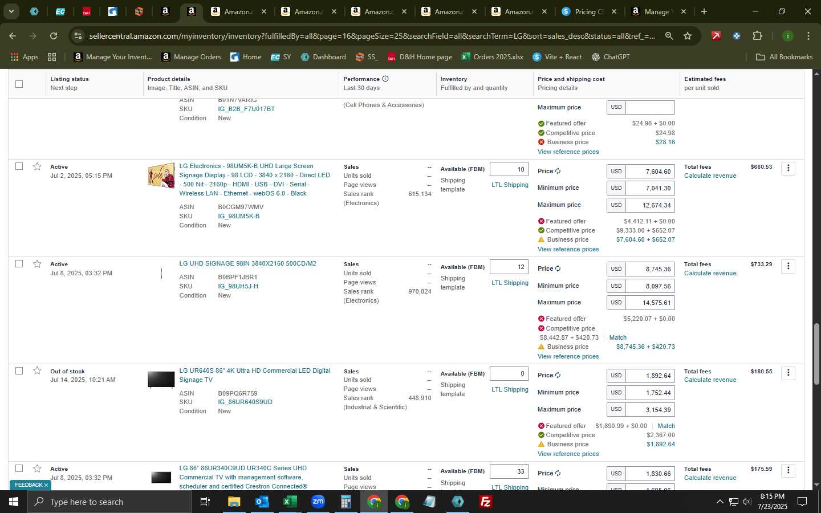Reload the page with browser refresh icon
This screenshot has height=513, width=821.
(x=53, y=36)
